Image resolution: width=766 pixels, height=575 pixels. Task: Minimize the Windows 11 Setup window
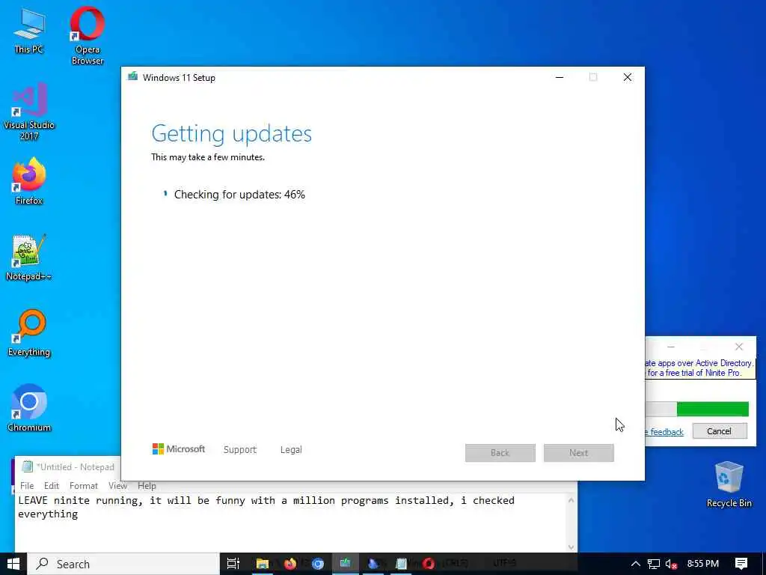point(560,77)
